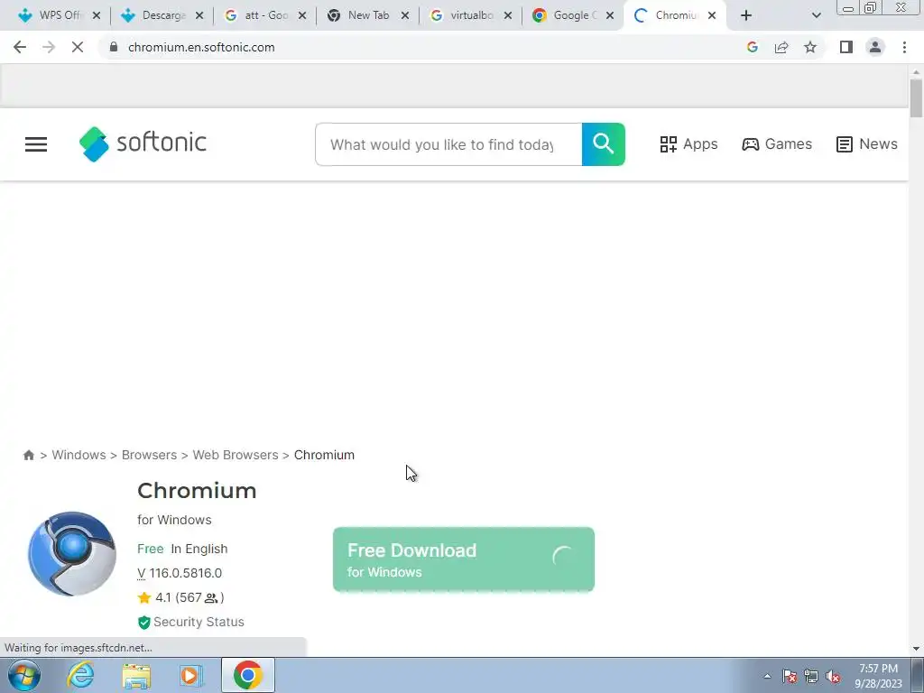Click Chrome taskbar icon

pyautogui.click(x=248, y=675)
